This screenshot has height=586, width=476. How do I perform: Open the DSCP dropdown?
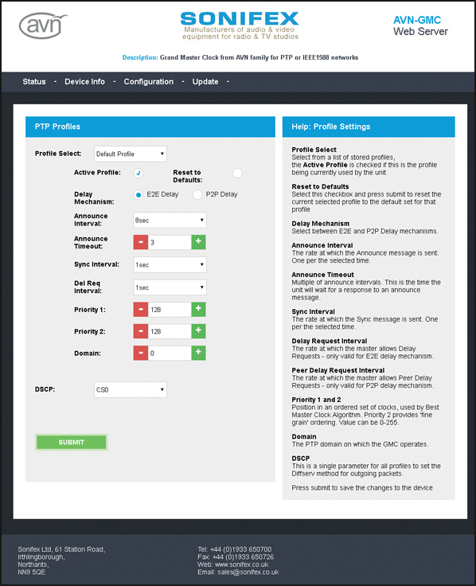[x=131, y=390]
